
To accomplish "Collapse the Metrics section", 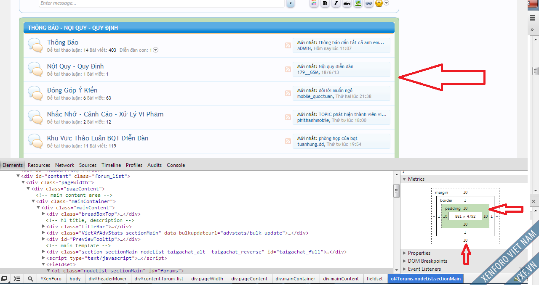I will pos(416,179).
